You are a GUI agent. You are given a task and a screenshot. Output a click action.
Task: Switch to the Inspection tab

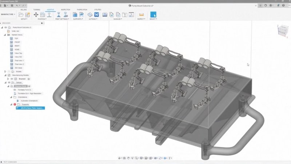pos(66,10)
